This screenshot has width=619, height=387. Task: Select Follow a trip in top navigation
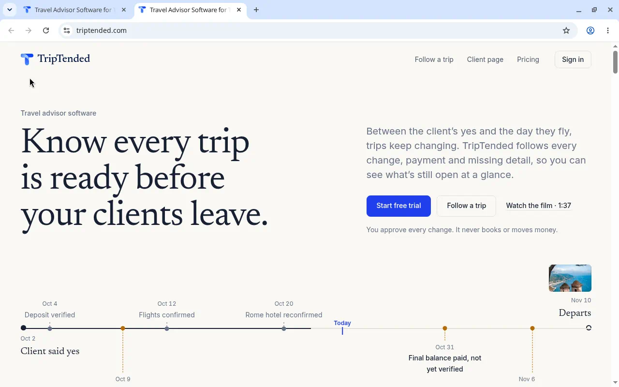click(x=434, y=60)
